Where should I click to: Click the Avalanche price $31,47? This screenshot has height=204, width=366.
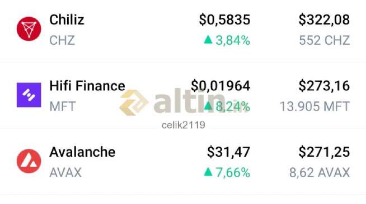coord(228,152)
